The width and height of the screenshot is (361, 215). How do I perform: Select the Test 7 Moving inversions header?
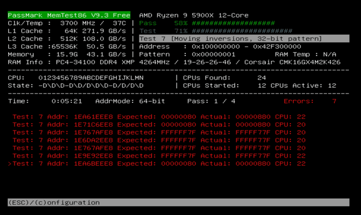[244, 39]
